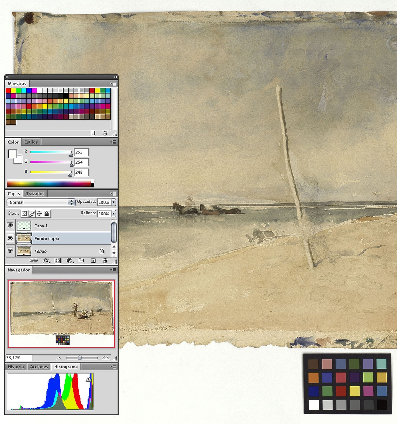This screenshot has width=397, height=424.
Task: Click layers list scrollbar up arrow
Action: tap(114, 246)
